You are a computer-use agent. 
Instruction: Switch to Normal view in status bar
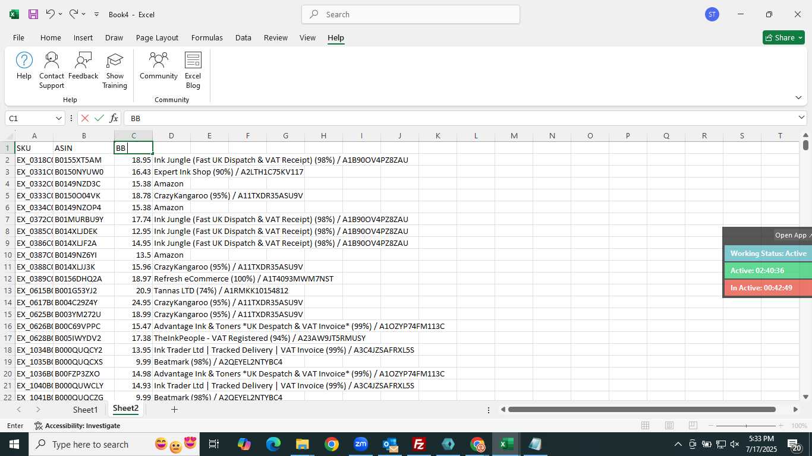pyautogui.click(x=645, y=426)
